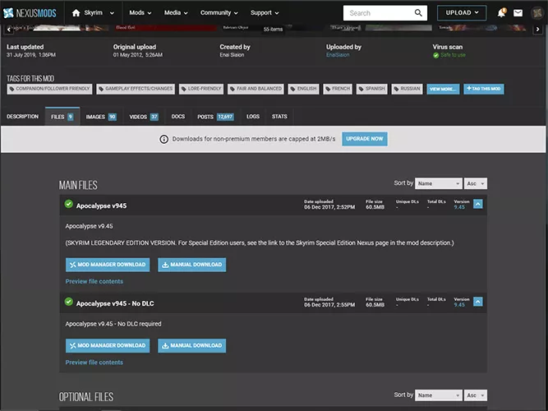Click the Upgrade Now button

click(365, 139)
